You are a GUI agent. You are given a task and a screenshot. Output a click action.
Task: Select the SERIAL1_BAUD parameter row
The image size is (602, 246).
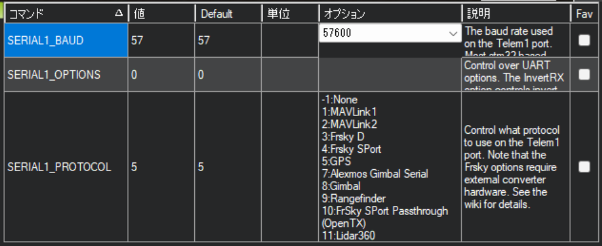pos(66,40)
